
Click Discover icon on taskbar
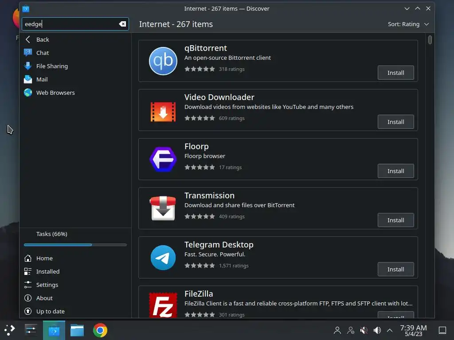(54, 330)
